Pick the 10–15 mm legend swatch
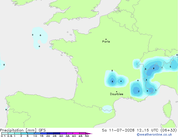178x137 pixels. (37, 133)
